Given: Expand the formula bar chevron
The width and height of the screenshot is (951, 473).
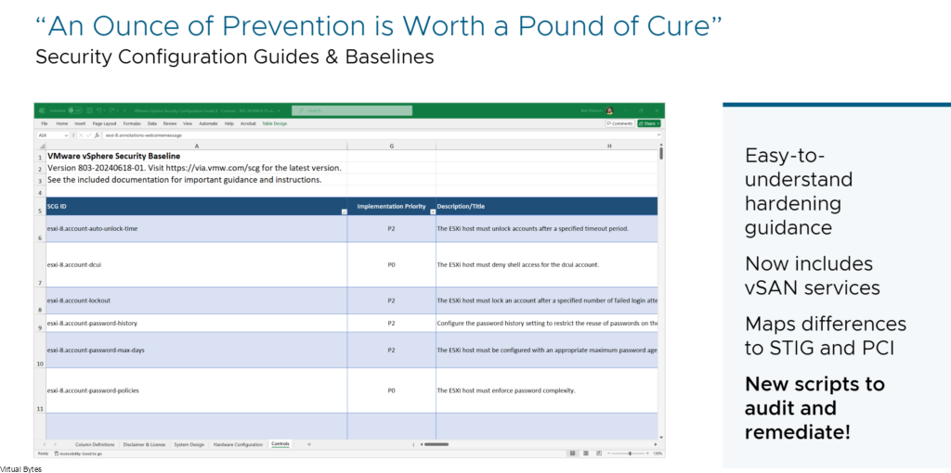Looking at the screenshot, I should point(659,135).
